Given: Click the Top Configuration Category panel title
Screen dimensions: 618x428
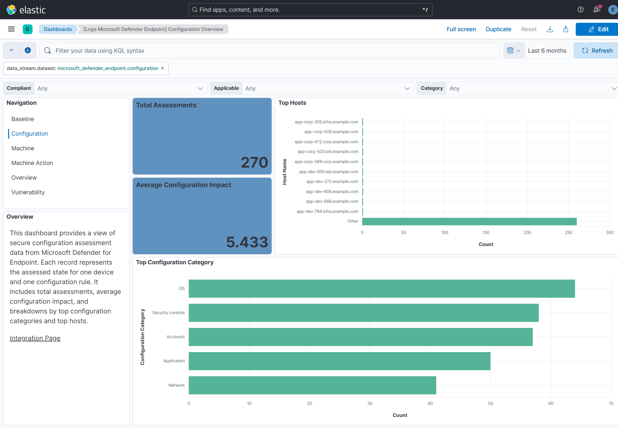Looking at the screenshot, I should 175,262.
